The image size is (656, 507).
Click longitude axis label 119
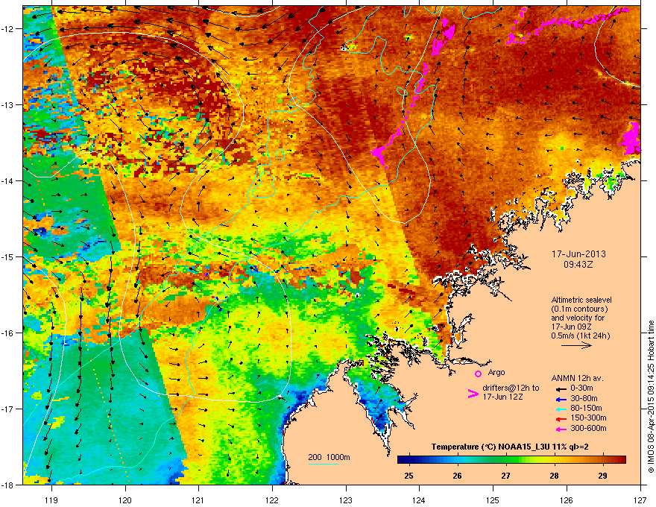[52, 500]
